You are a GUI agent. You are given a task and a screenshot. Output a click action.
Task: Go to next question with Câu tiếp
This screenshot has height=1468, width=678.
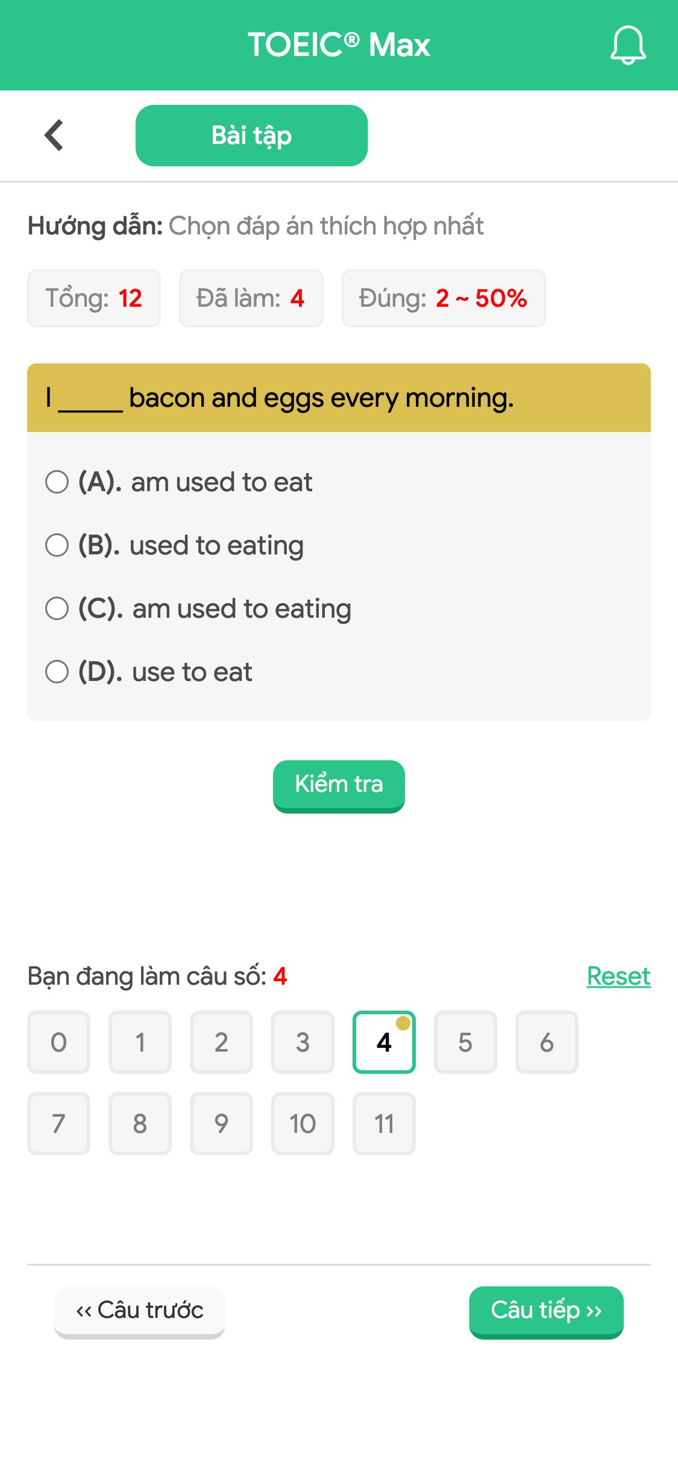[546, 1312]
